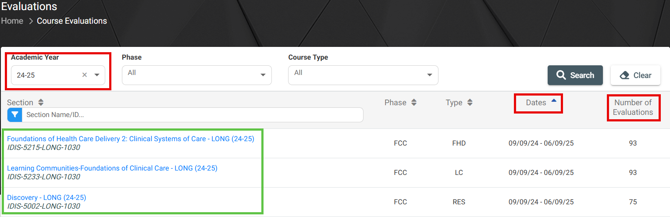The image size is (670, 217).
Task: Open Learning Communities-Foundations of Clinical Care link
Action: click(x=112, y=168)
